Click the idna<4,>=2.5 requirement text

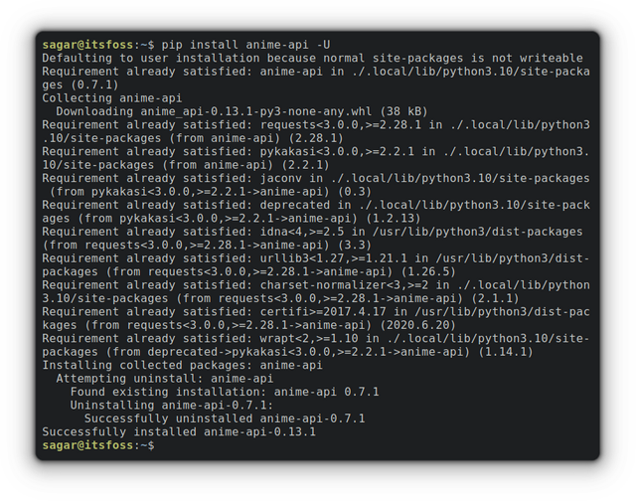(302, 232)
